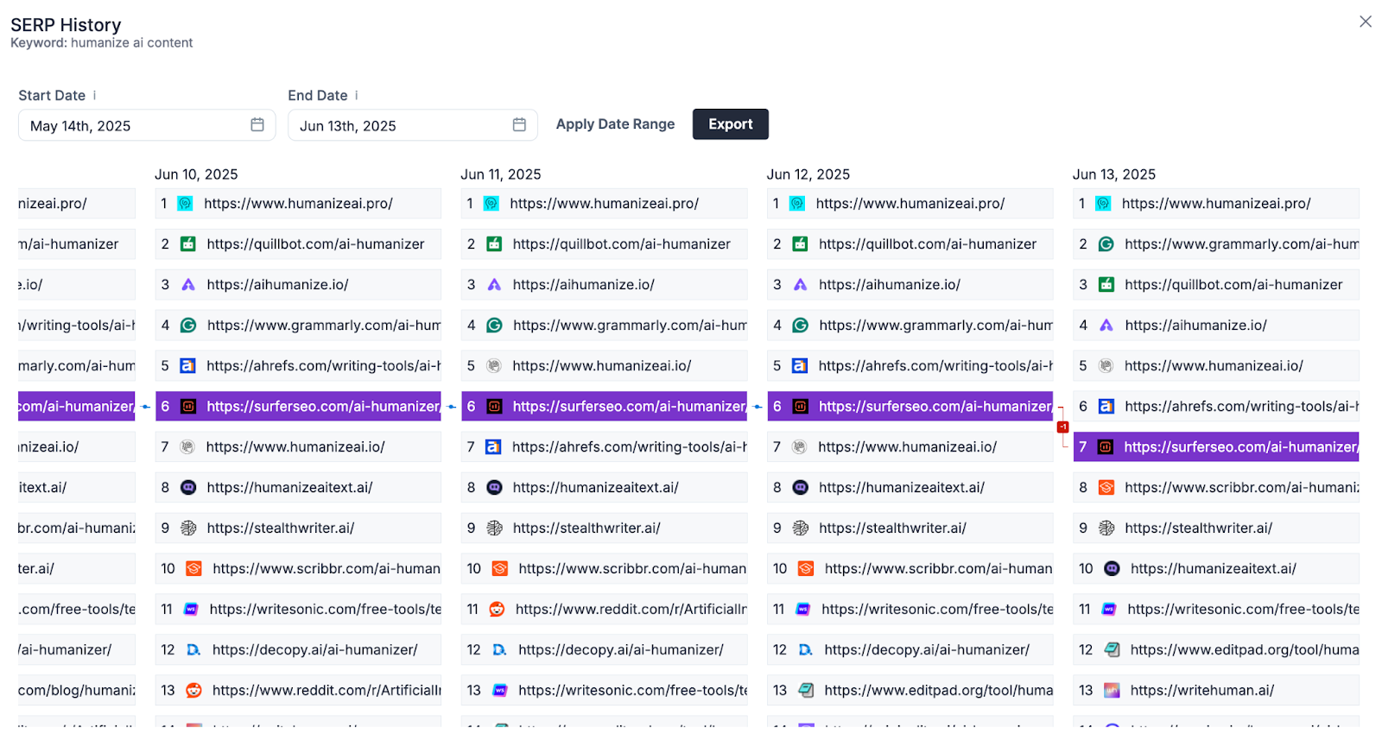Image resolution: width=1382 pixels, height=740 pixels.
Task: Click Writesonic favicon at rank 11 Jun 10
Action: (x=191, y=610)
